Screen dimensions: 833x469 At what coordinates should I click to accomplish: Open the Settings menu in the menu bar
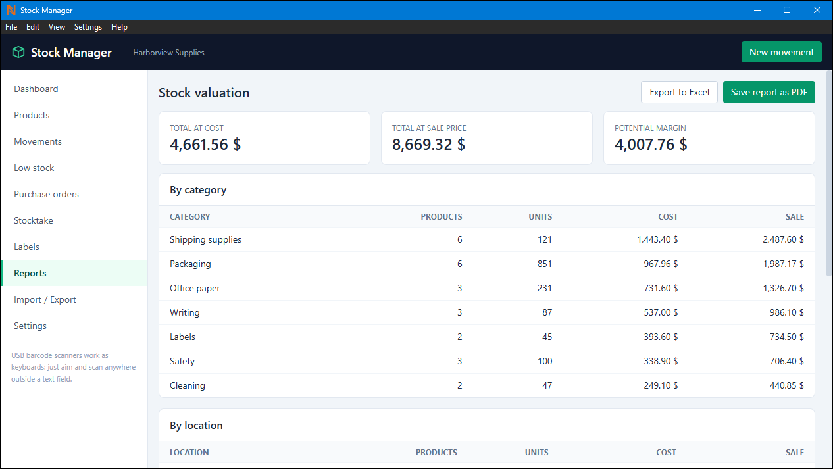(88, 27)
